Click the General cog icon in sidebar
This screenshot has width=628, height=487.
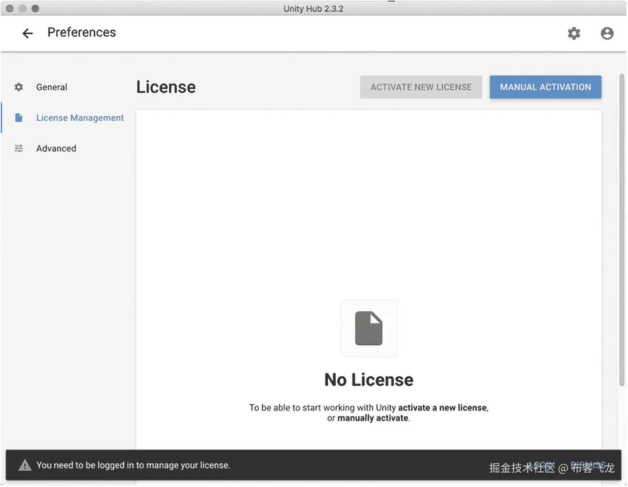(x=19, y=87)
